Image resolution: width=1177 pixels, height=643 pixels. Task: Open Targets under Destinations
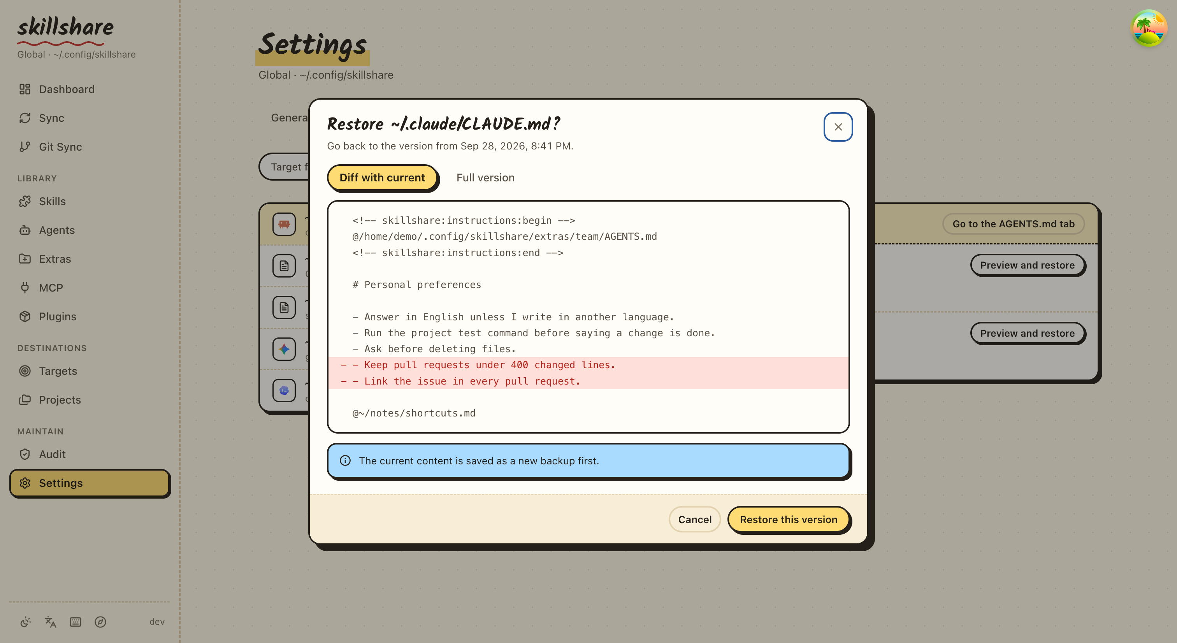click(90, 371)
